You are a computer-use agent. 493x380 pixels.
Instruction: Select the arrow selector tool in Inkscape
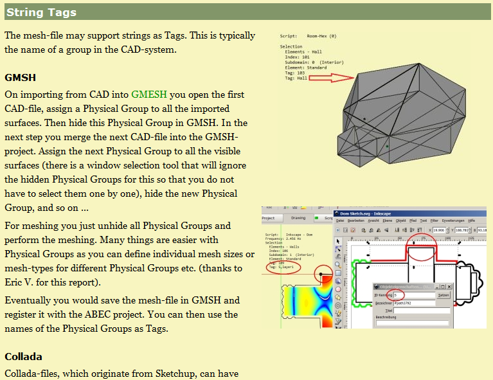coord(338,241)
